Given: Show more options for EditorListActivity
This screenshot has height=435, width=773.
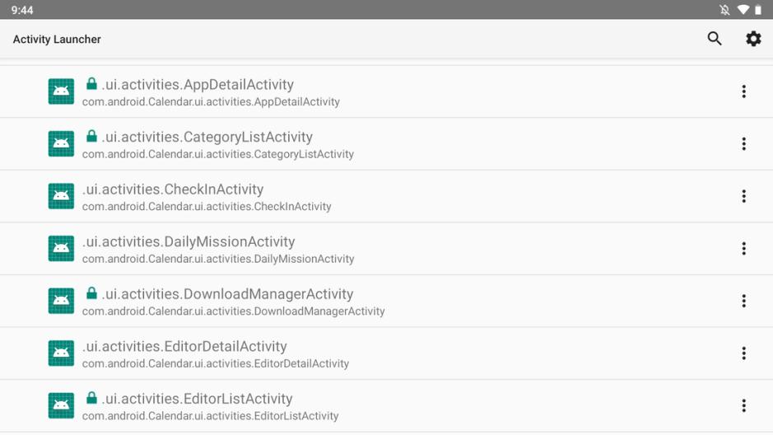Looking at the screenshot, I should [x=743, y=405].
